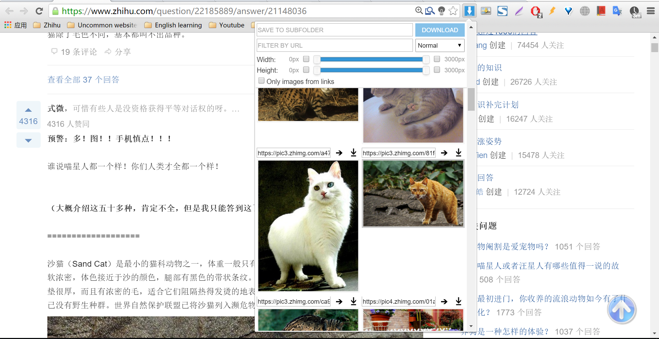Click the SAVE TO SUBFOLDER input field
This screenshot has width=659, height=339.
point(335,30)
